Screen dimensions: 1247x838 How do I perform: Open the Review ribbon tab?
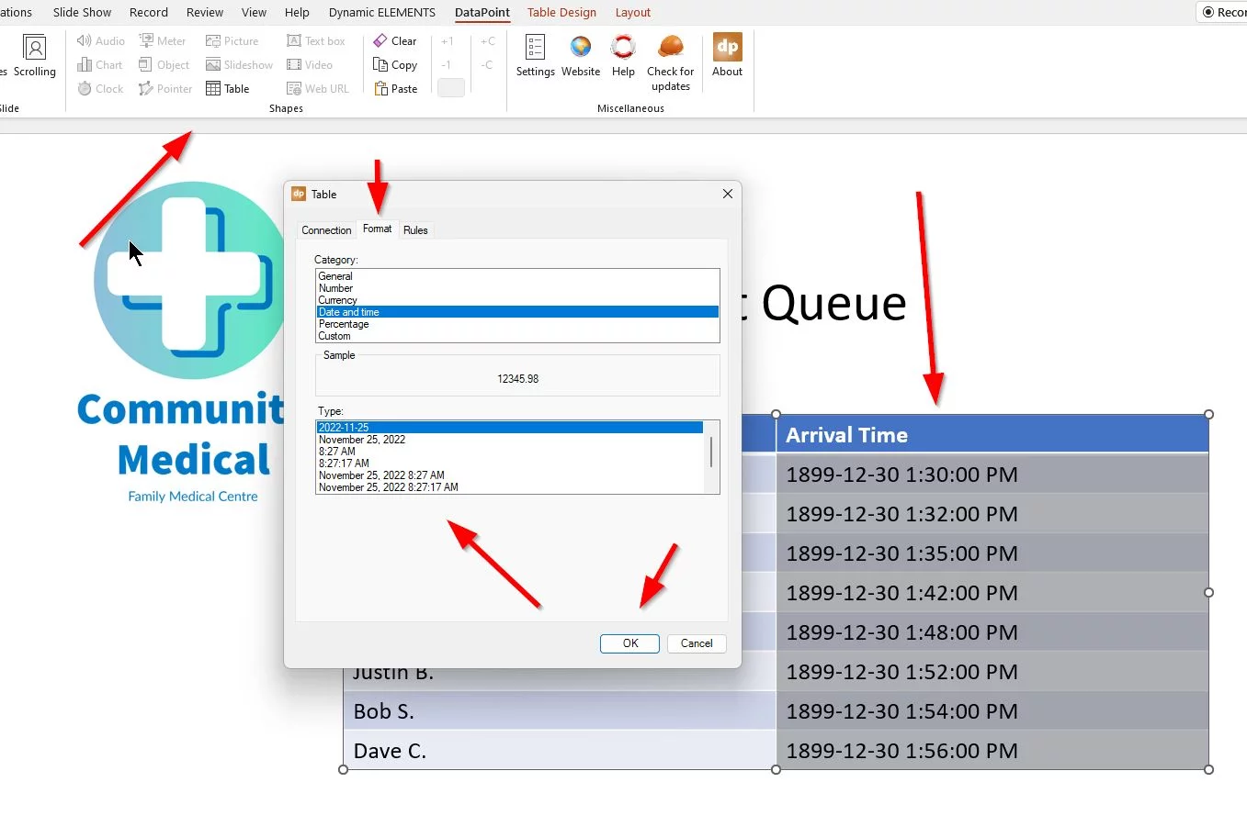[x=204, y=12]
